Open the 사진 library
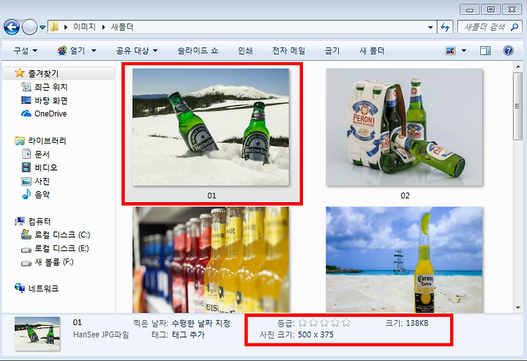Viewport: 527px width, 361px height. 42,181
